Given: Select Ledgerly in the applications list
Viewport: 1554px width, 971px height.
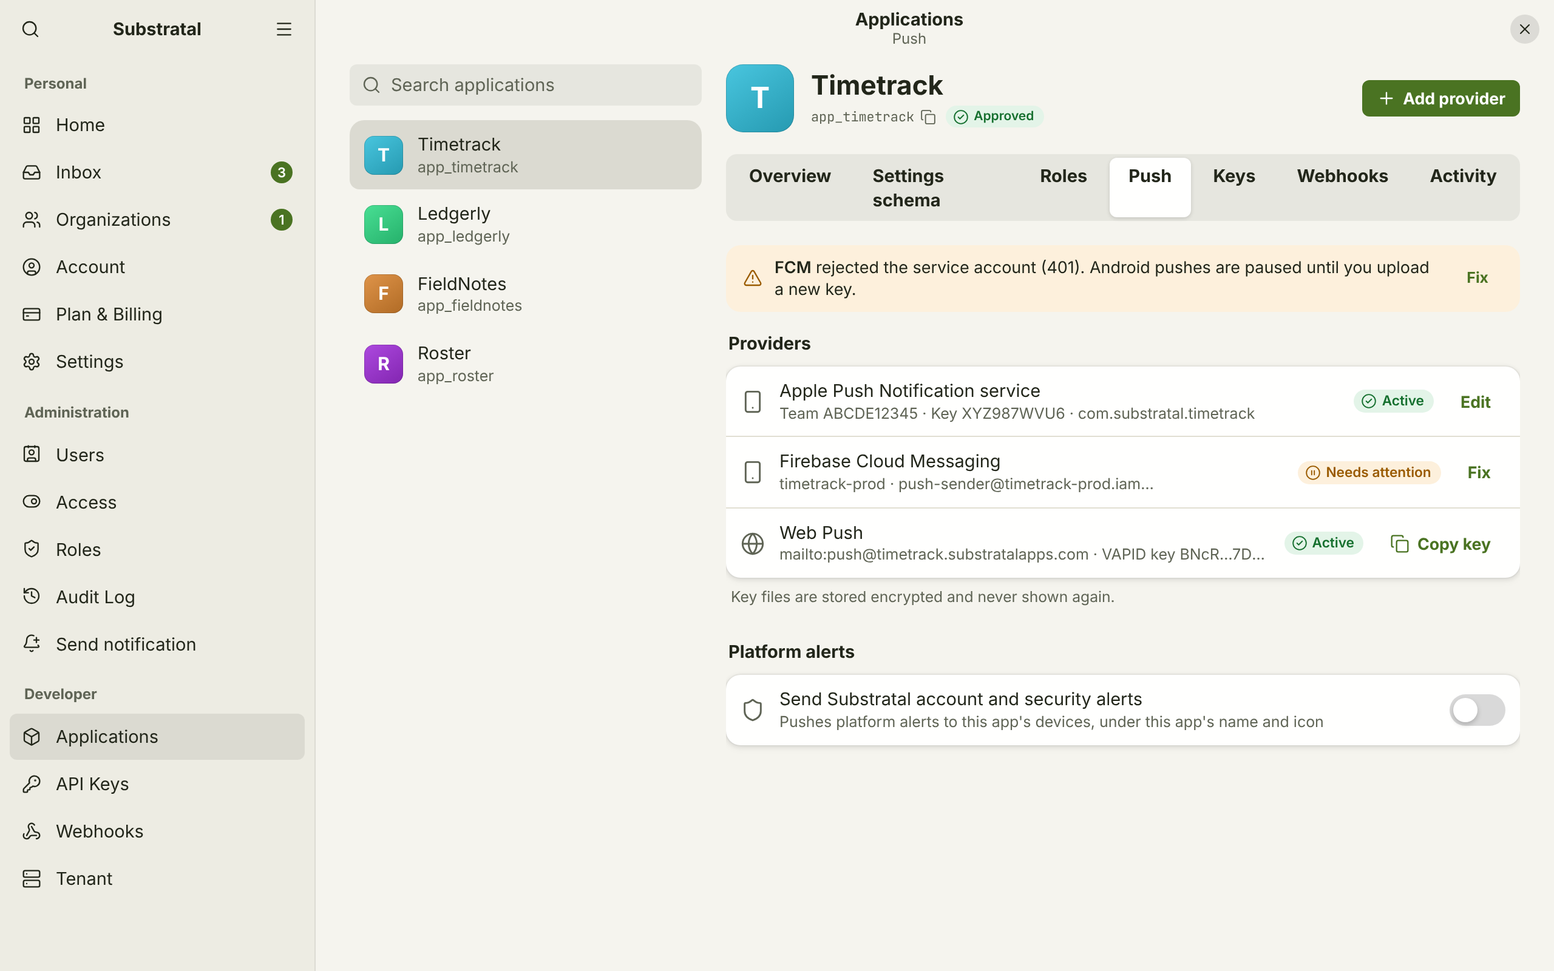Looking at the screenshot, I should (x=525, y=225).
